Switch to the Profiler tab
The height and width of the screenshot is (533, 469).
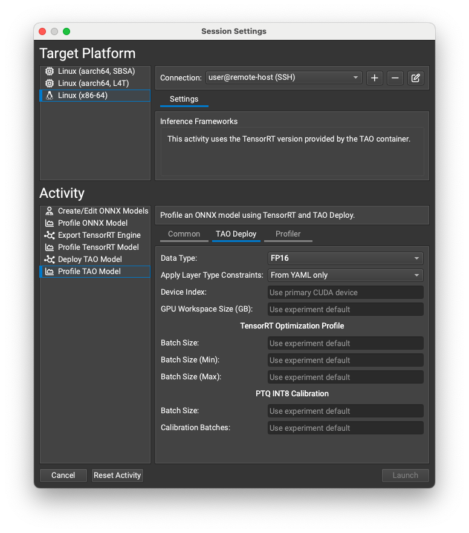tap(288, 234)
